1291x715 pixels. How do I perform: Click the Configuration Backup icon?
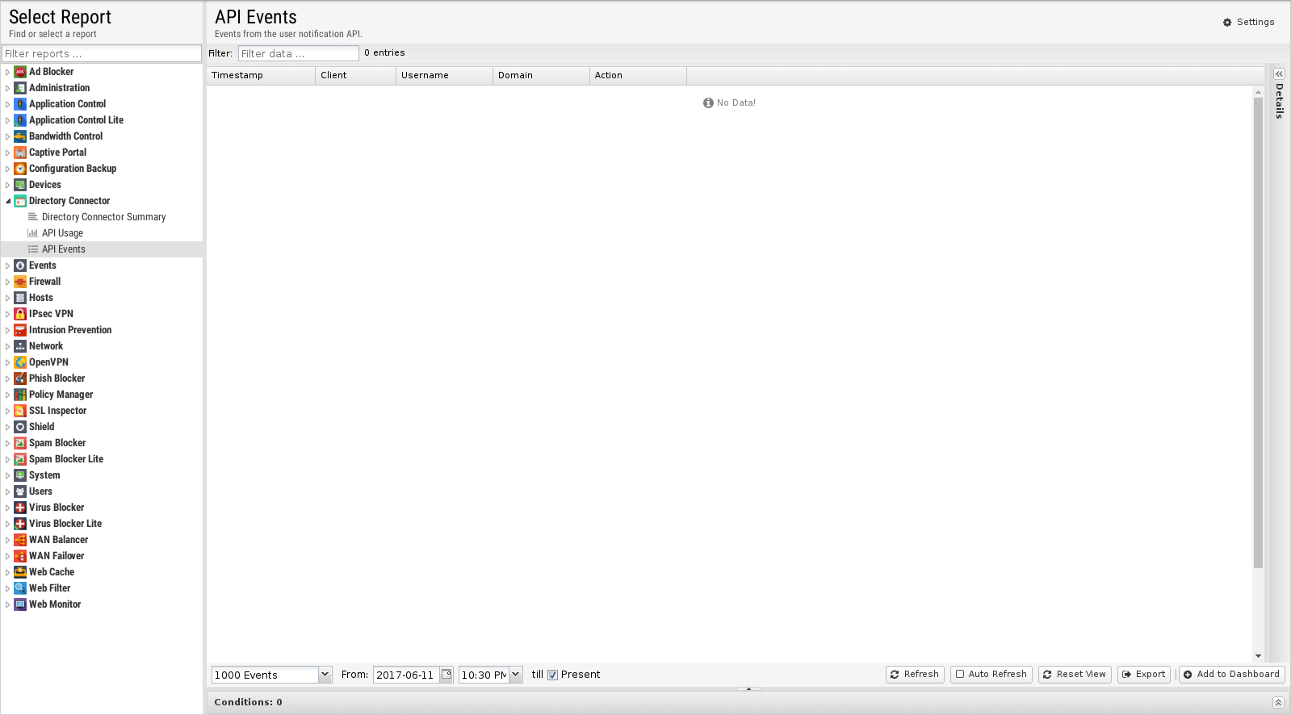(20, 169)
